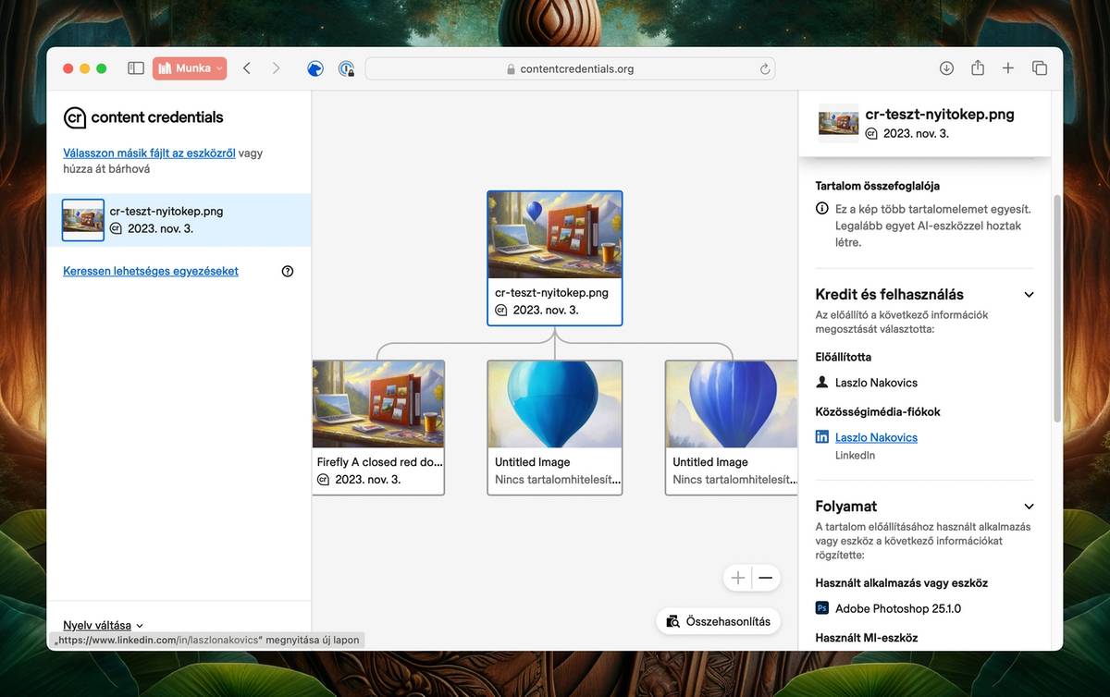Viewport: 1110px width, 697px height.
Task: Select the middle Untitled Image balloon node
Action: coord(555,427)
